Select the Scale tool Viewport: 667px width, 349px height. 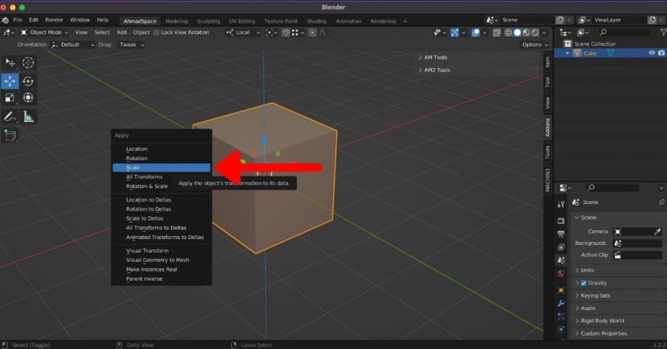[x=10, y=98]
